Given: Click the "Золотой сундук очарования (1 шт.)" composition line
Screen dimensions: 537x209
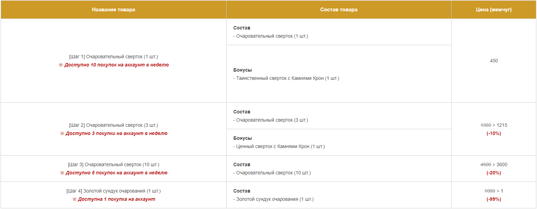Looking at the screenshot, I should pos(274,199).
